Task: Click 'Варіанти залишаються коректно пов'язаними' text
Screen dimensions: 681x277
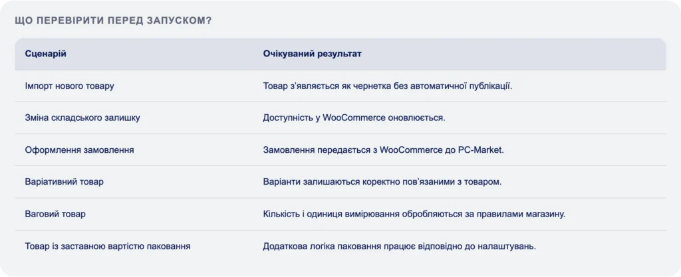Action: [x=363, y=182]
